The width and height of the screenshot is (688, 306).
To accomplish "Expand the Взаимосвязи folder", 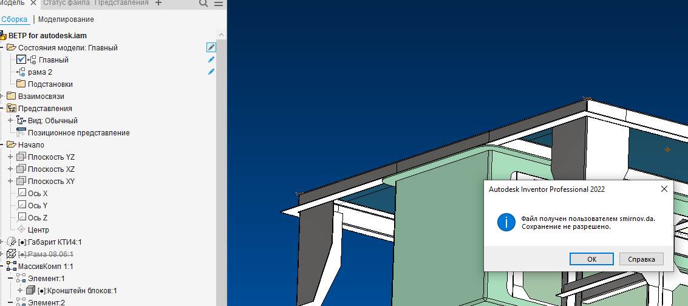I will click(x=2, y=96).
